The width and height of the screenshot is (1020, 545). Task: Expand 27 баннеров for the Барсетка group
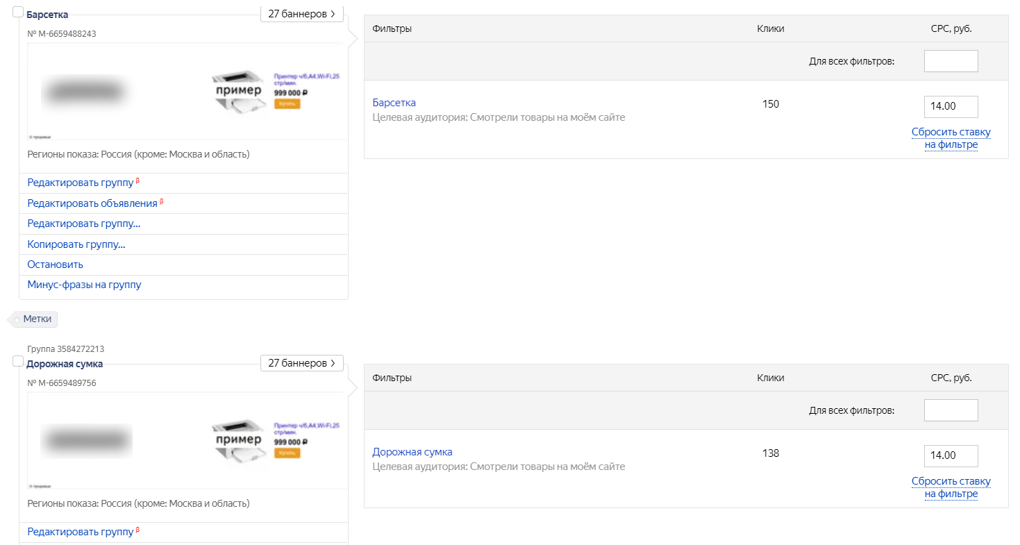(x=301, y=14)
